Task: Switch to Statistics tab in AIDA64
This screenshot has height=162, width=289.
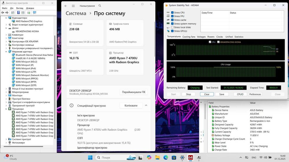Action: pyautogui.click(x=239, y=37)
